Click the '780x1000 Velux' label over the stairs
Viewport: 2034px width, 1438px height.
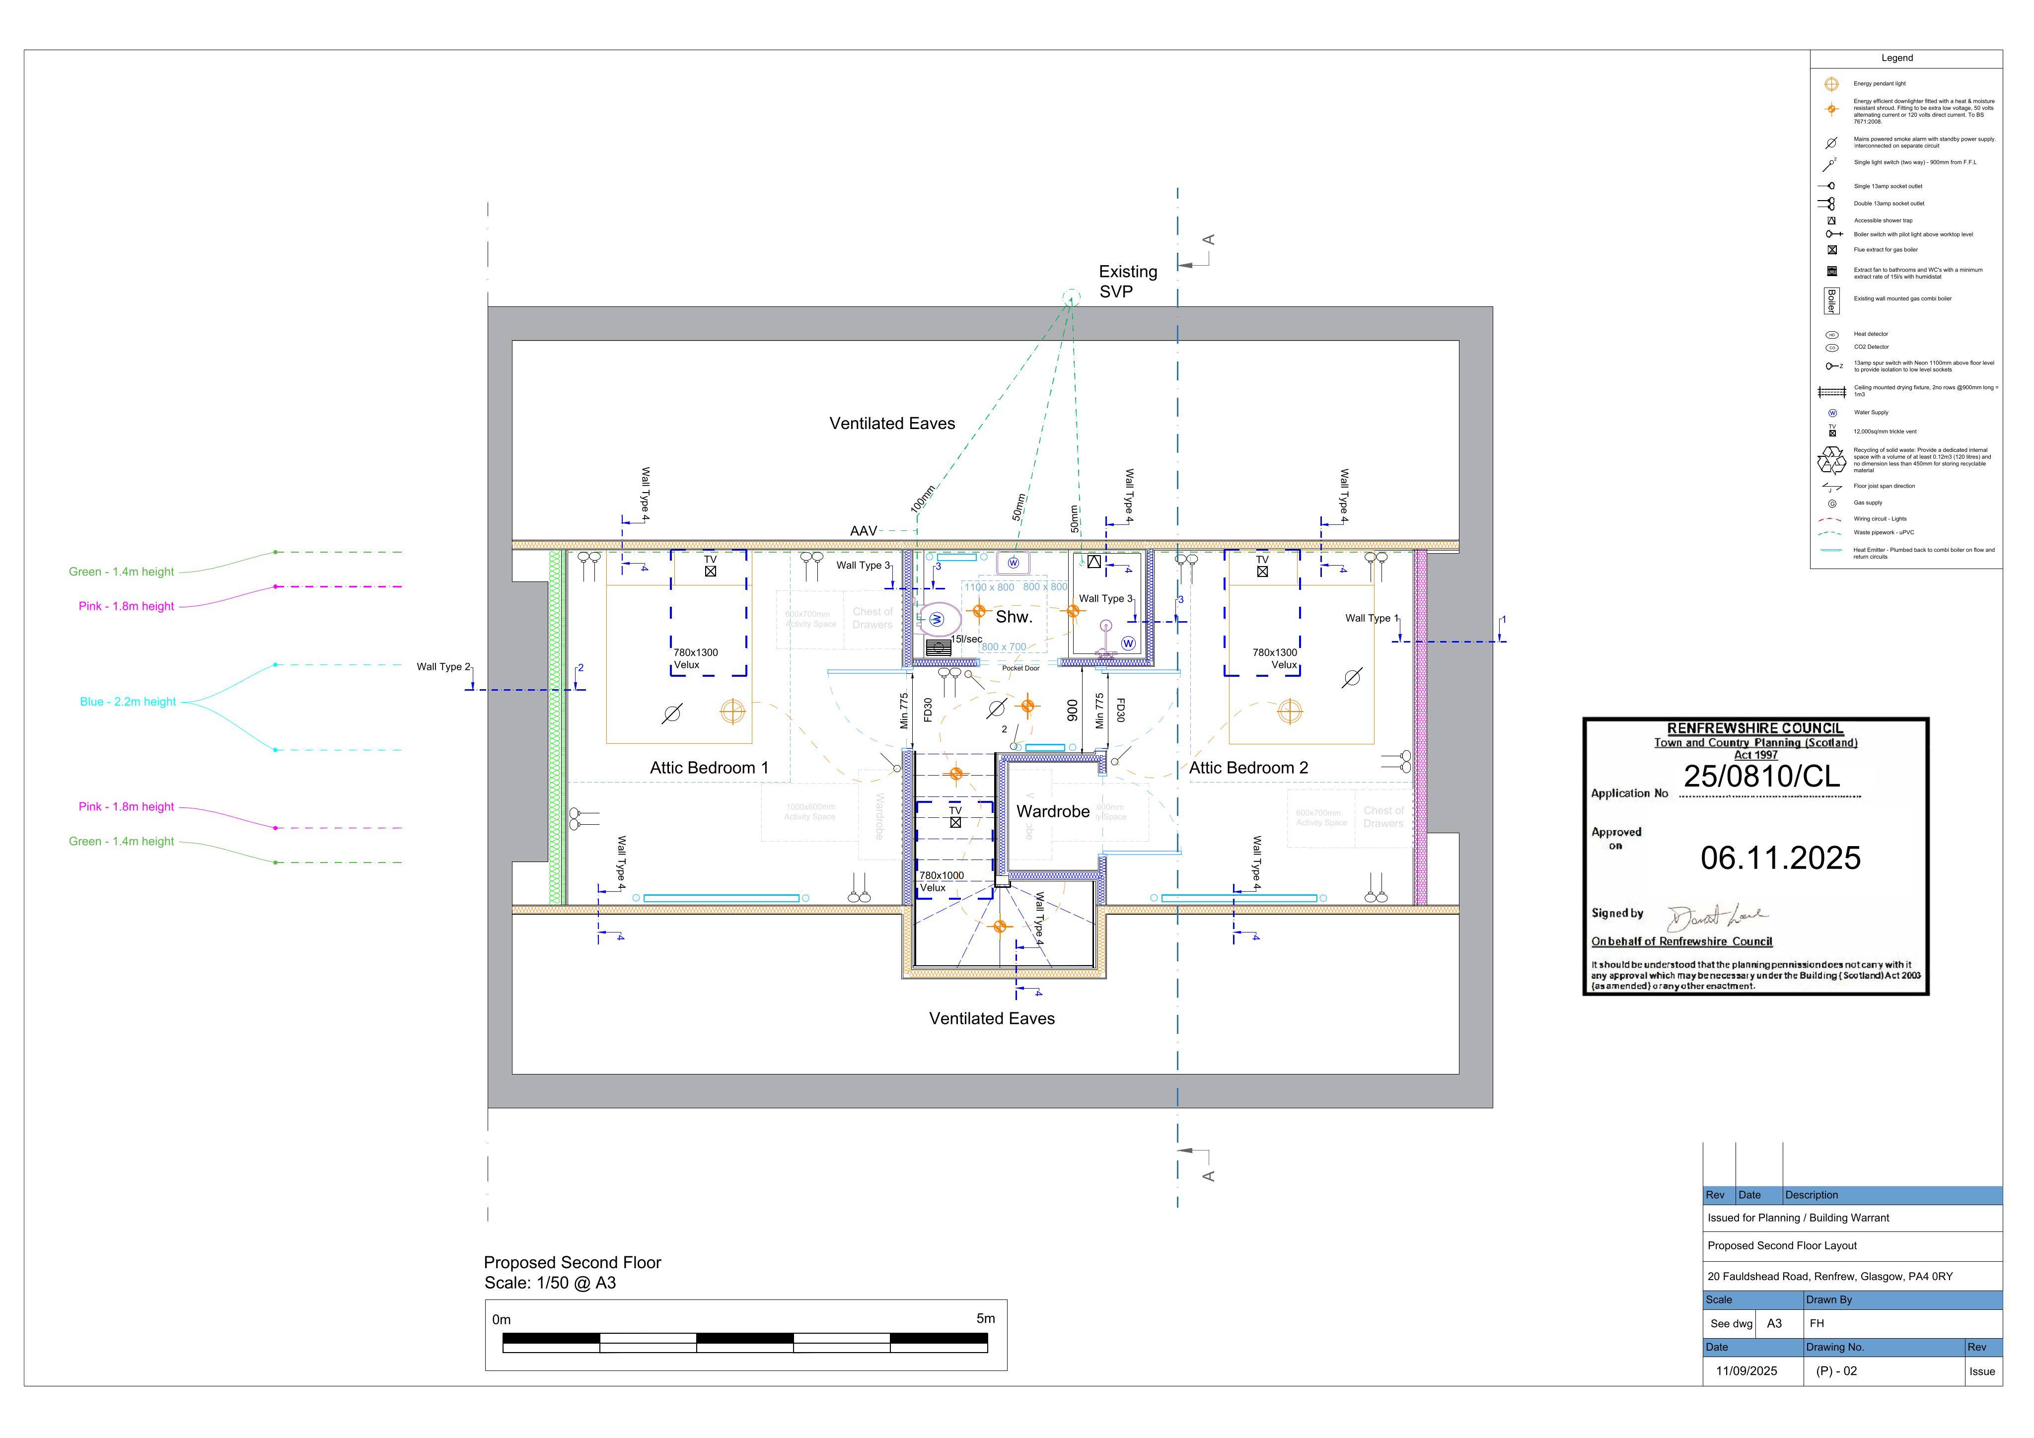(941, 881)
